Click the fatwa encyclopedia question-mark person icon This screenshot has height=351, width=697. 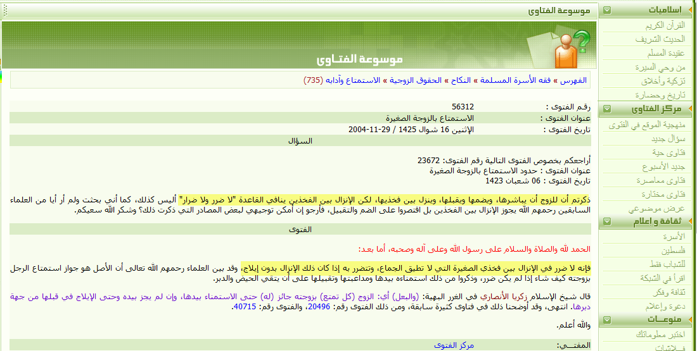pos(573,49)
